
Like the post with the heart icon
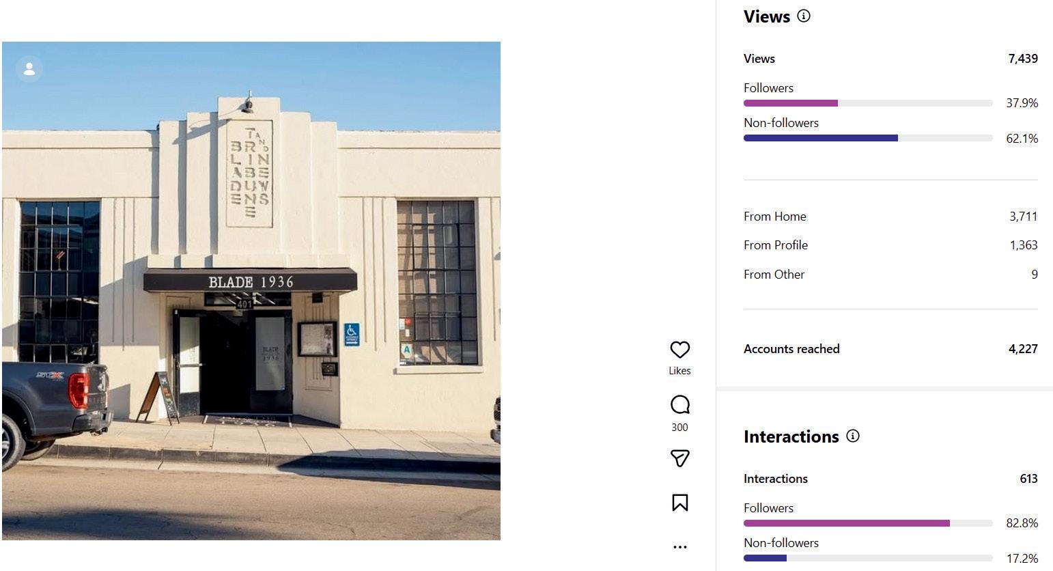pos(679,350)
